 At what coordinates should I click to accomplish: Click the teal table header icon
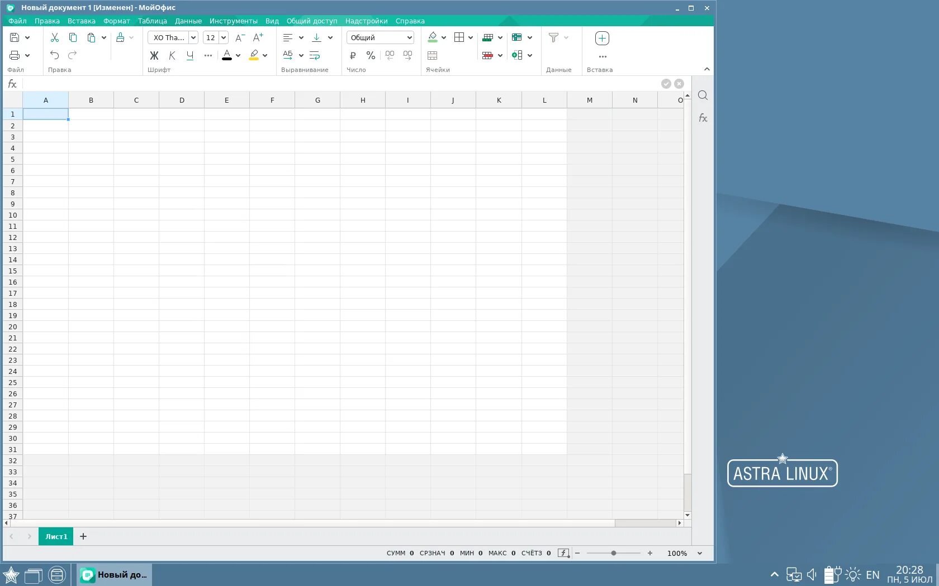517,37
